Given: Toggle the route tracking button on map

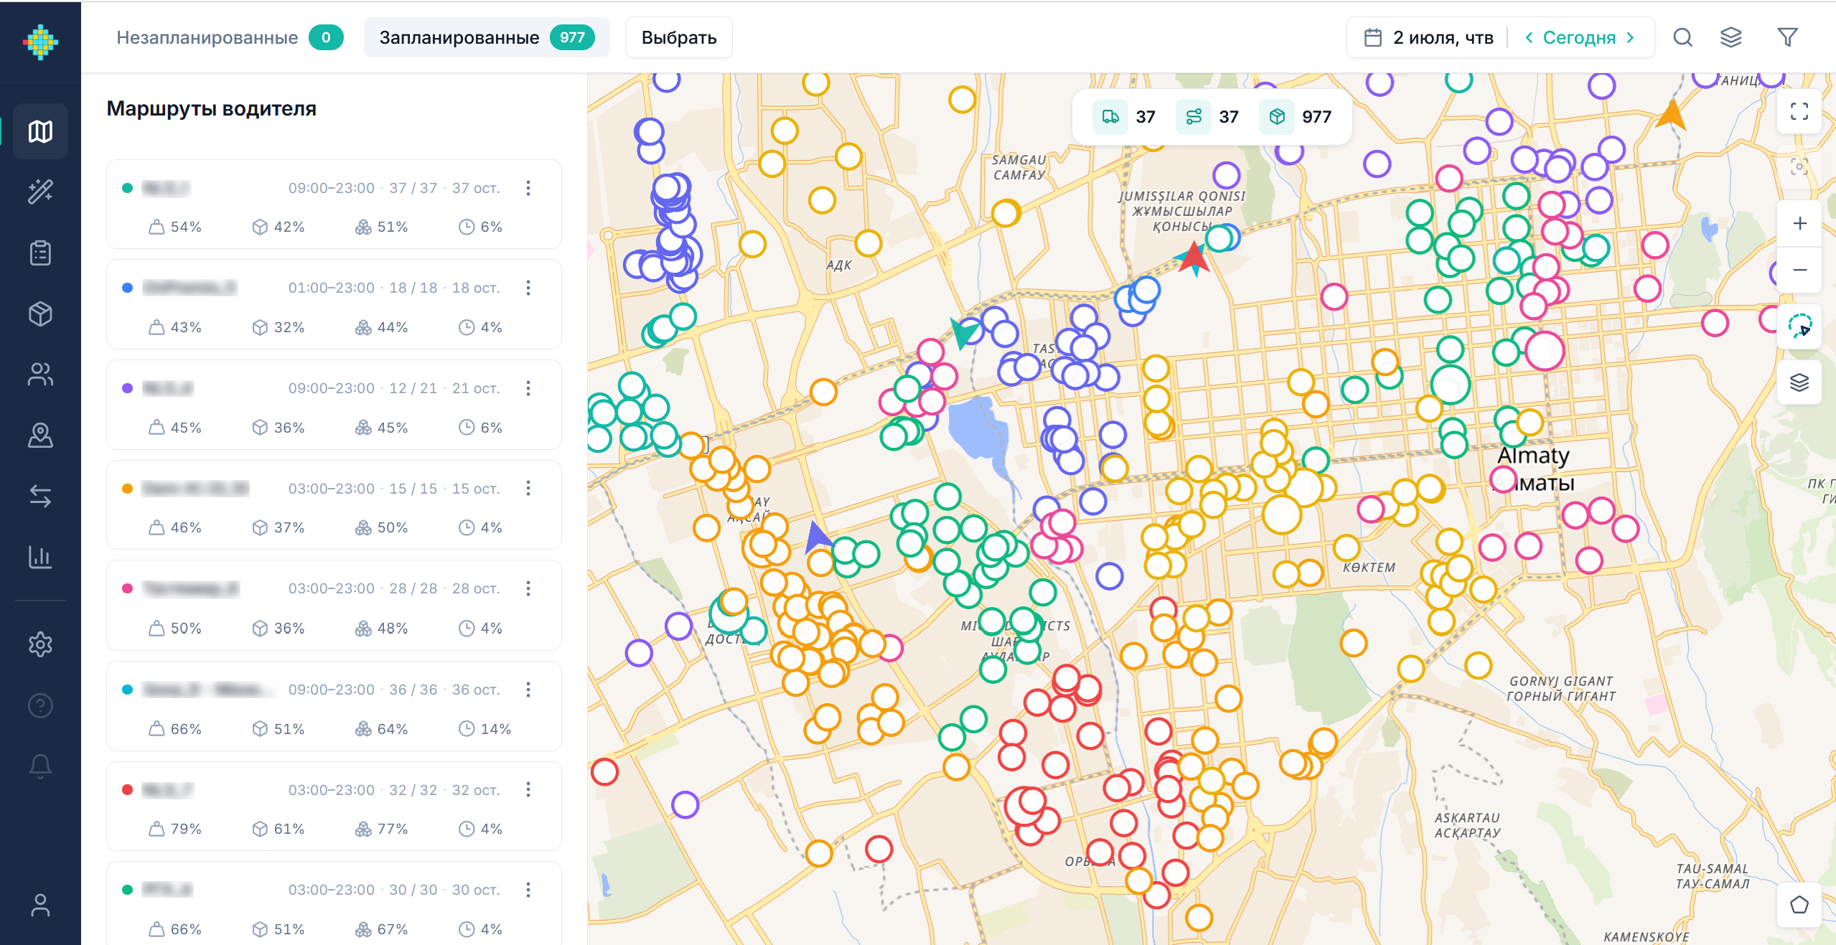Looking at the screenshot, I should 1799,326.
